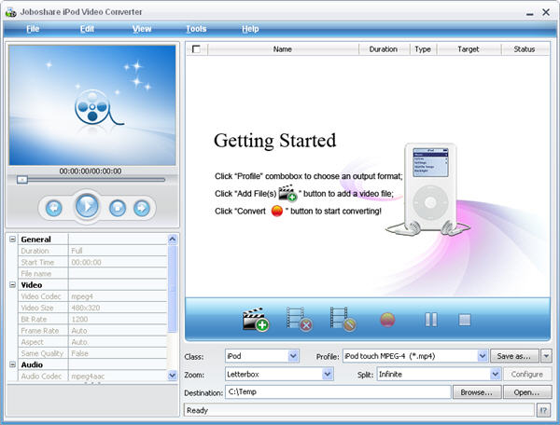Click the preview seek slider thumb
The height and width of the screenshot is (425, 560).
(x=22, y=179)
